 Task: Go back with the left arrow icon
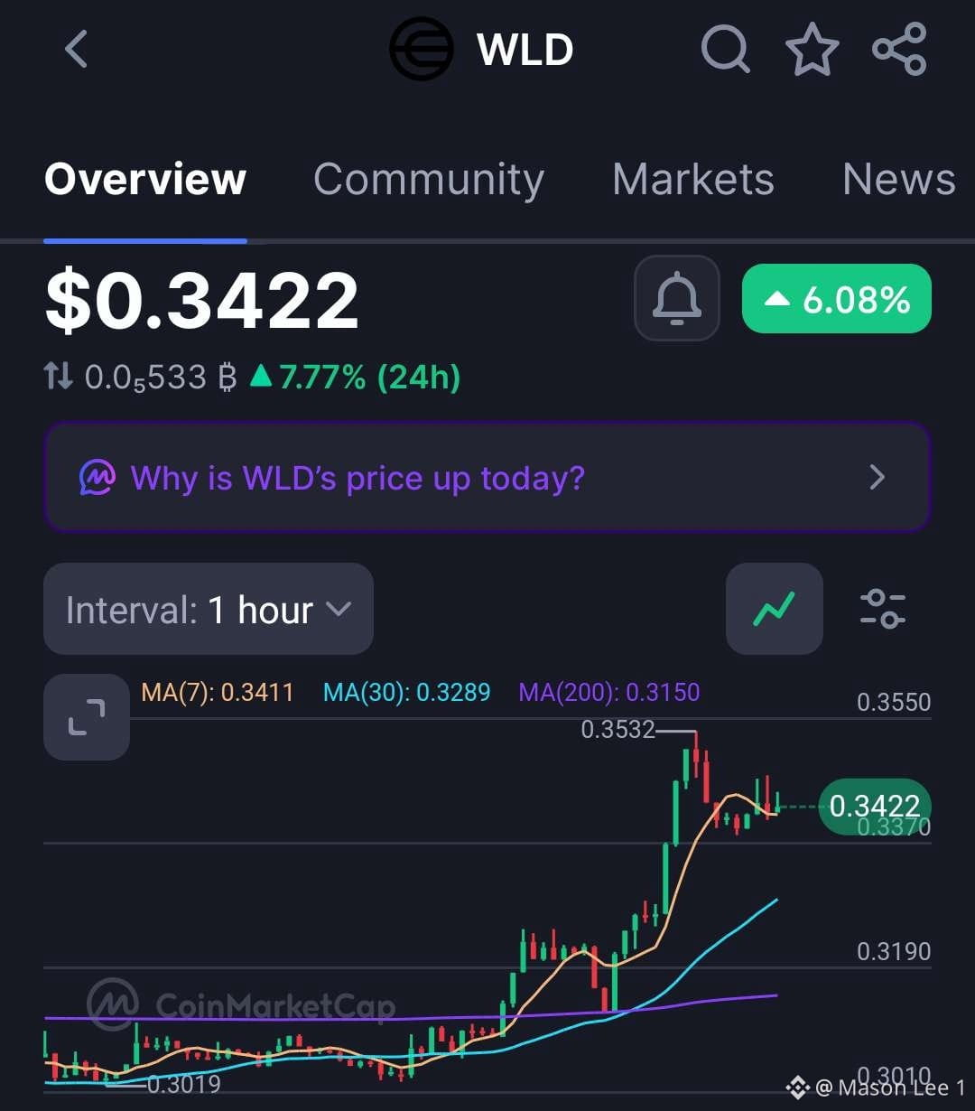click(x=77, y=49)
